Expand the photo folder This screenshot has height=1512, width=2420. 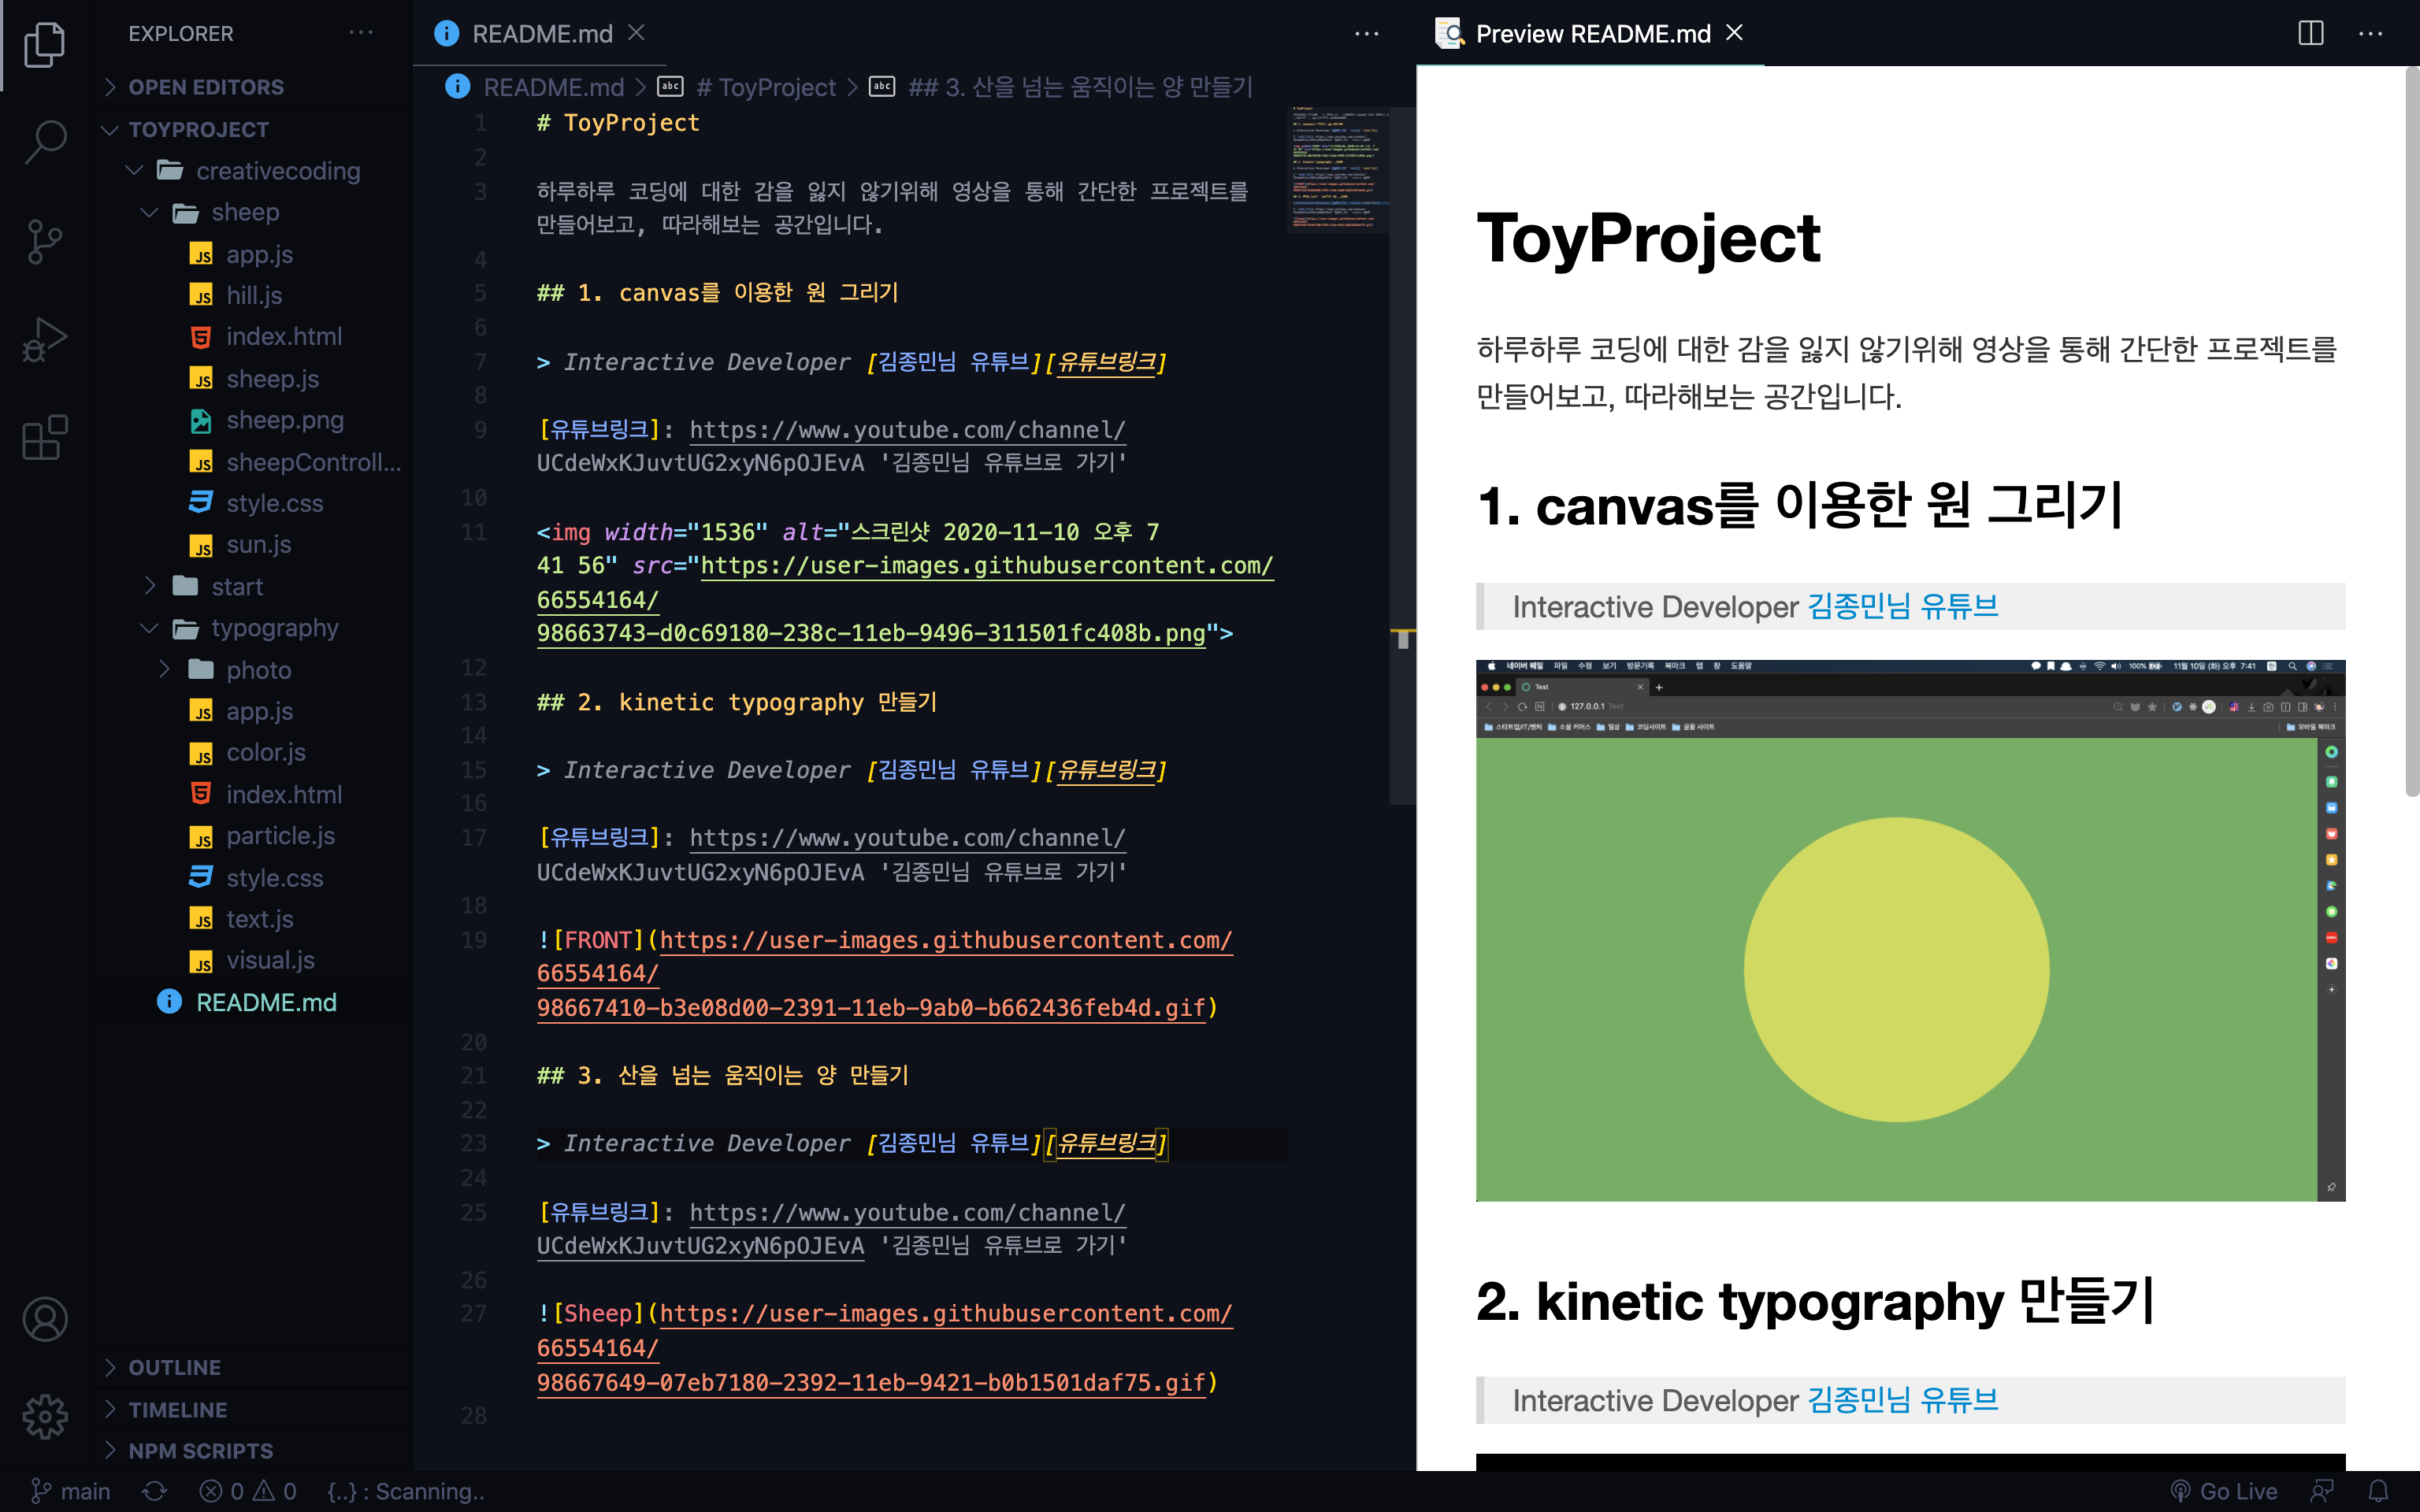tap(258, 670)
